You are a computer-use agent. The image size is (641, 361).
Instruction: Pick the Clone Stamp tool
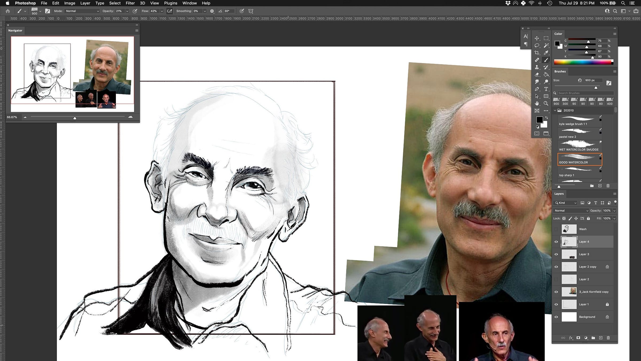click(537, 67)
